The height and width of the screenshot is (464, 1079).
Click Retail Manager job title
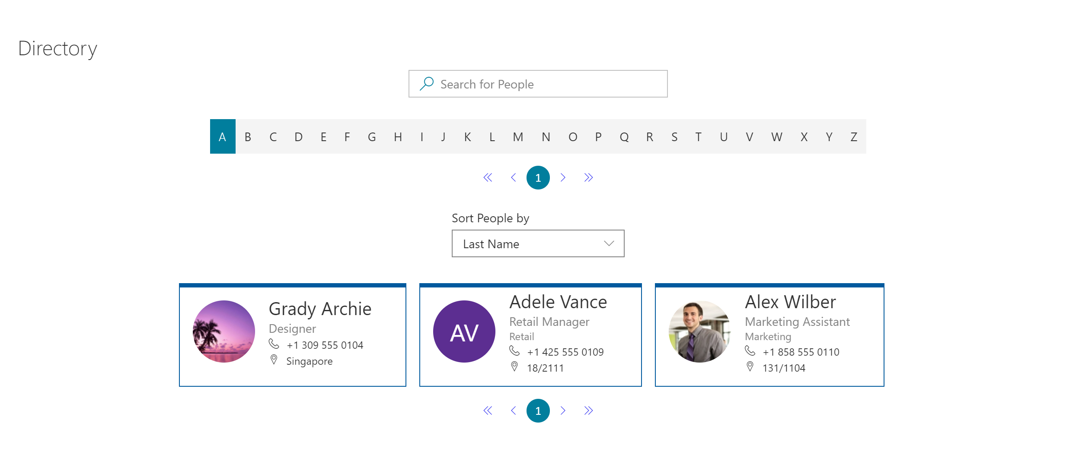(549, 322)
